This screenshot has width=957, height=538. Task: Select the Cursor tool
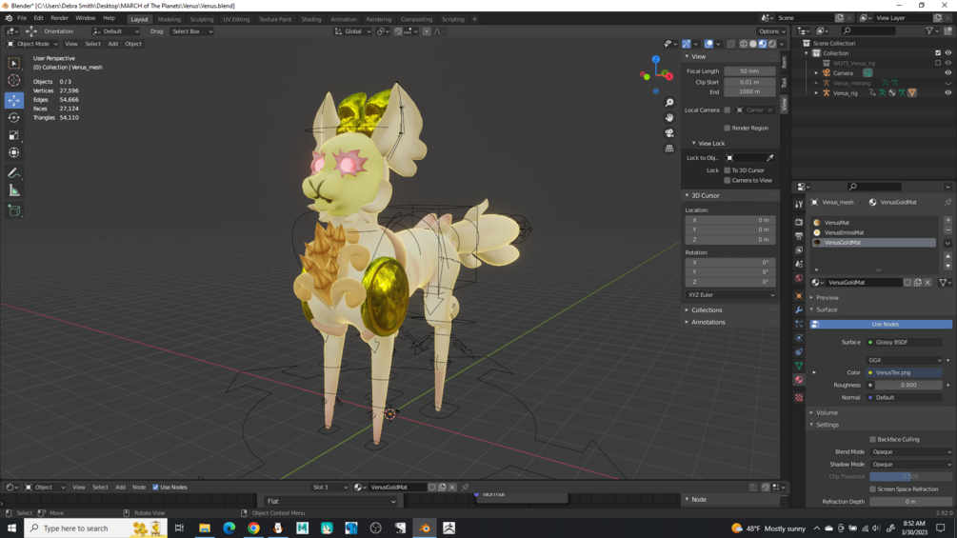coord(14,81)
